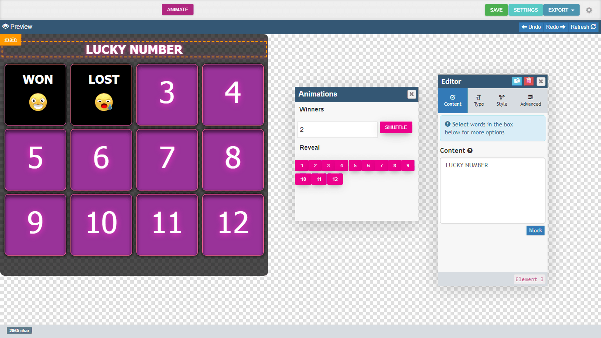Click preview tile 8
This screenshot has height=338, width=601.
pos(233,160)
